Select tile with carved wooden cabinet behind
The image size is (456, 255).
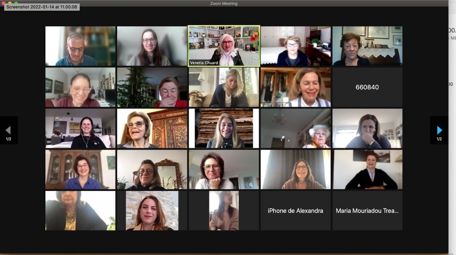click(152, 128)
